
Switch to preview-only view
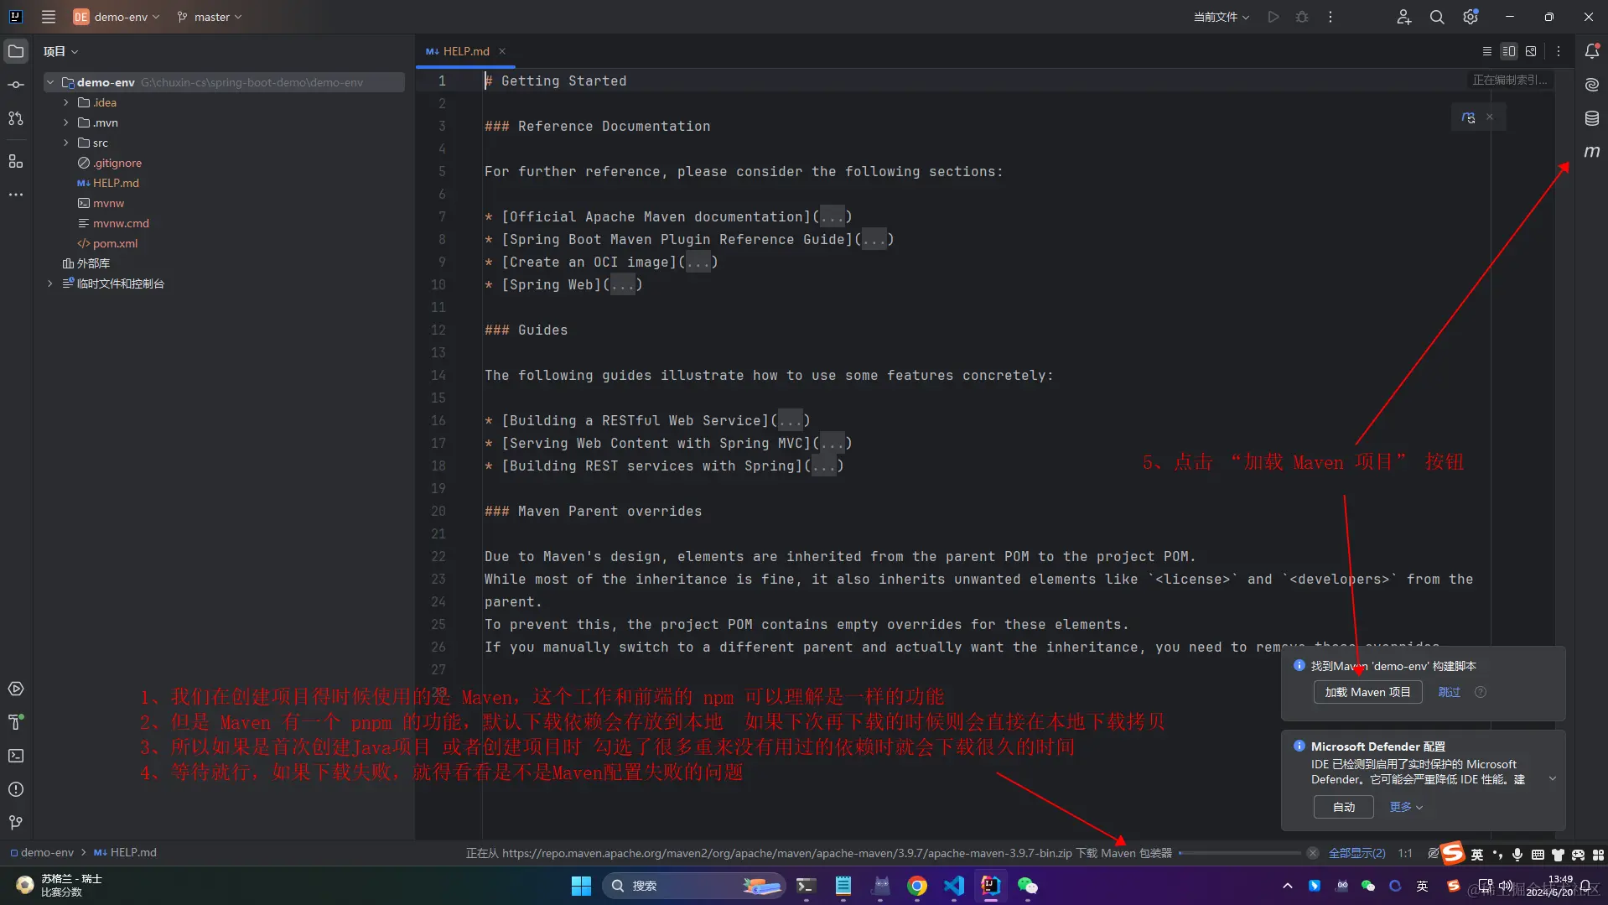(1531, 51)
